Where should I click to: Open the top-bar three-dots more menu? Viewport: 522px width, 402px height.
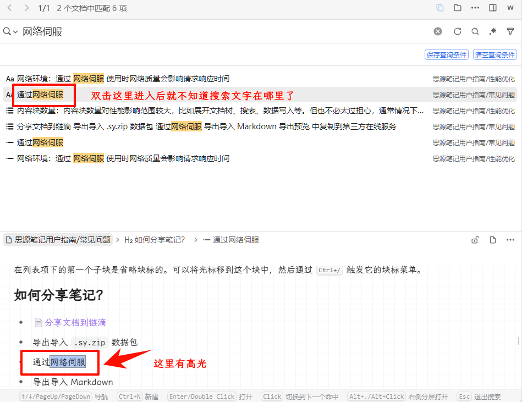[x=475, y=8]
